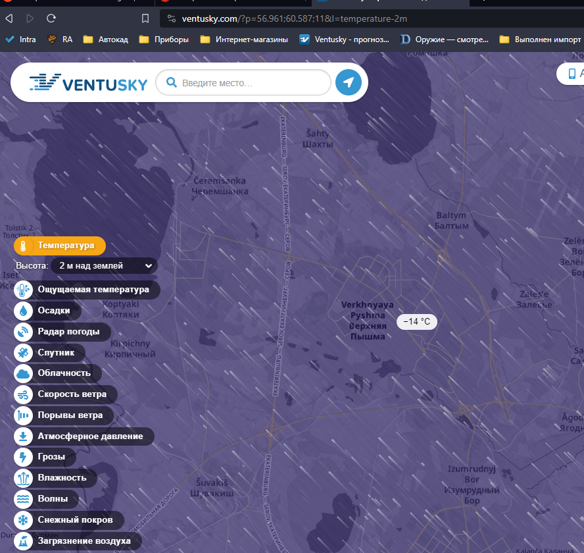
Task: Select the Температура layer button
Action: click(x=60, y=246)
